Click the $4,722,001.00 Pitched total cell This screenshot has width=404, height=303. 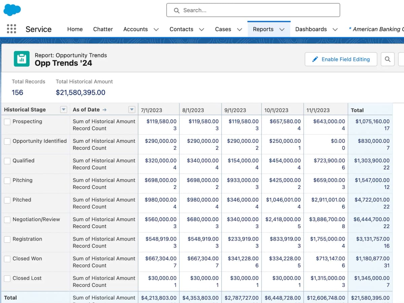tap(372, 199)
